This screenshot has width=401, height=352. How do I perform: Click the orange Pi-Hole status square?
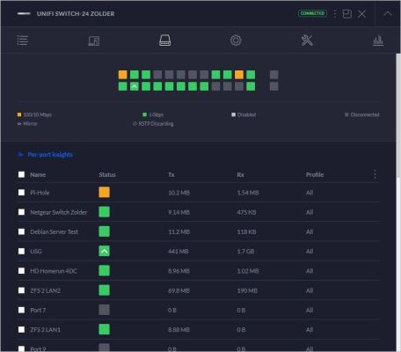[x=104, y=193]
